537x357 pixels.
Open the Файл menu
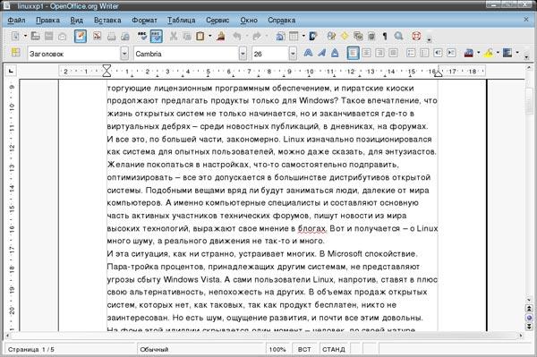click(x=16, y=21)
